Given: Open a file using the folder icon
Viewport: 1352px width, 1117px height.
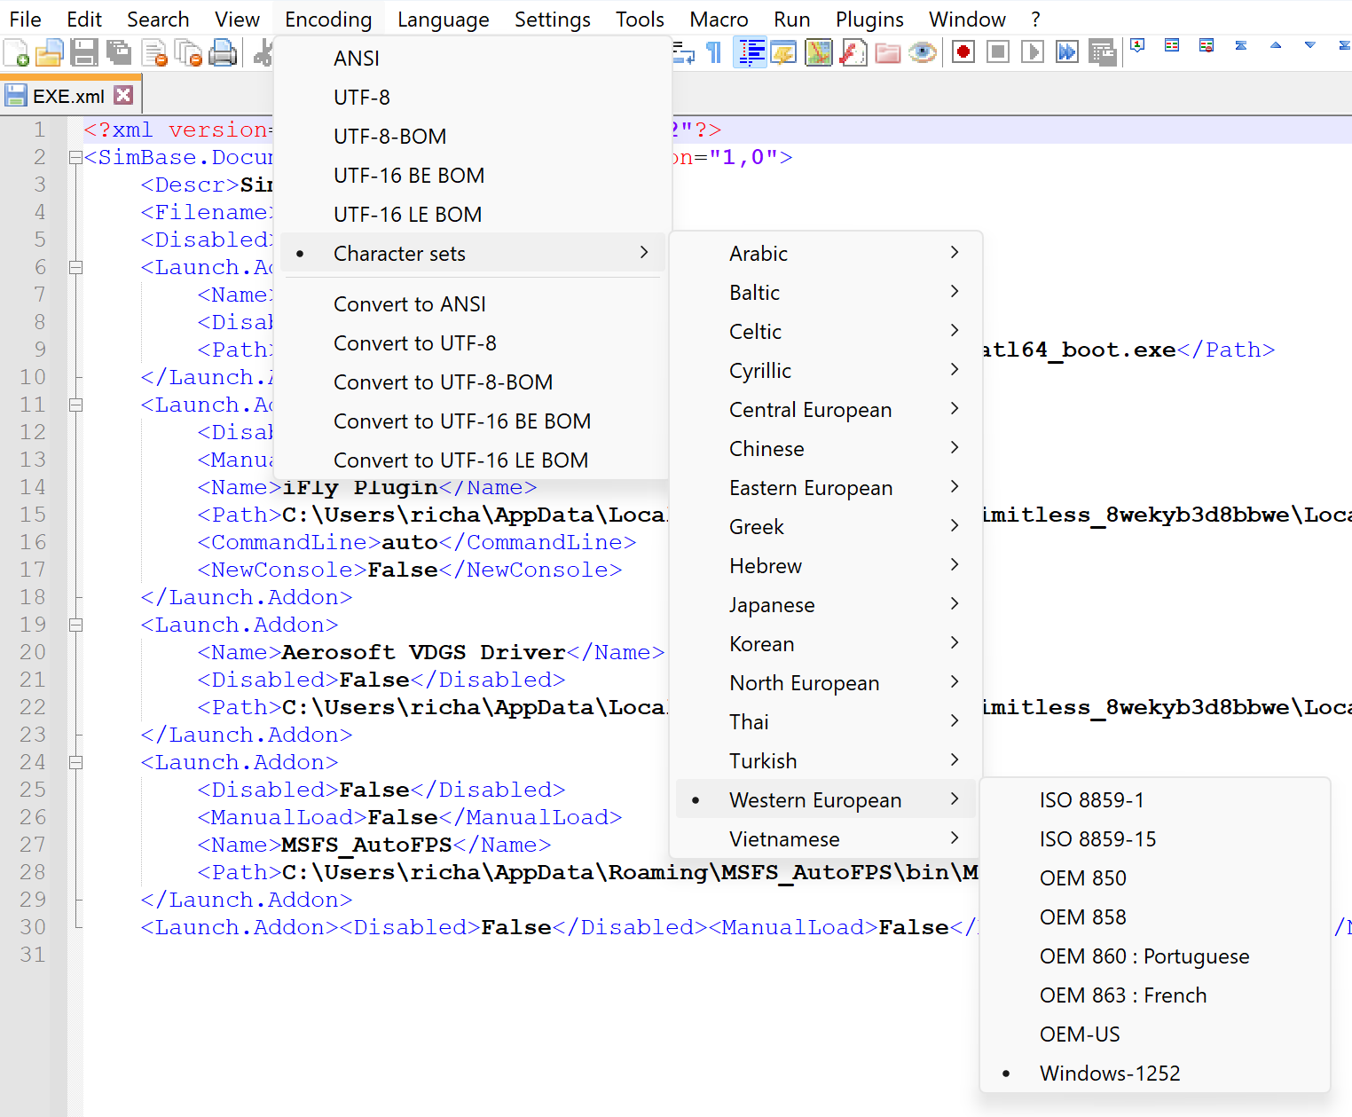Looking at the screenshot, I should 50,53.
